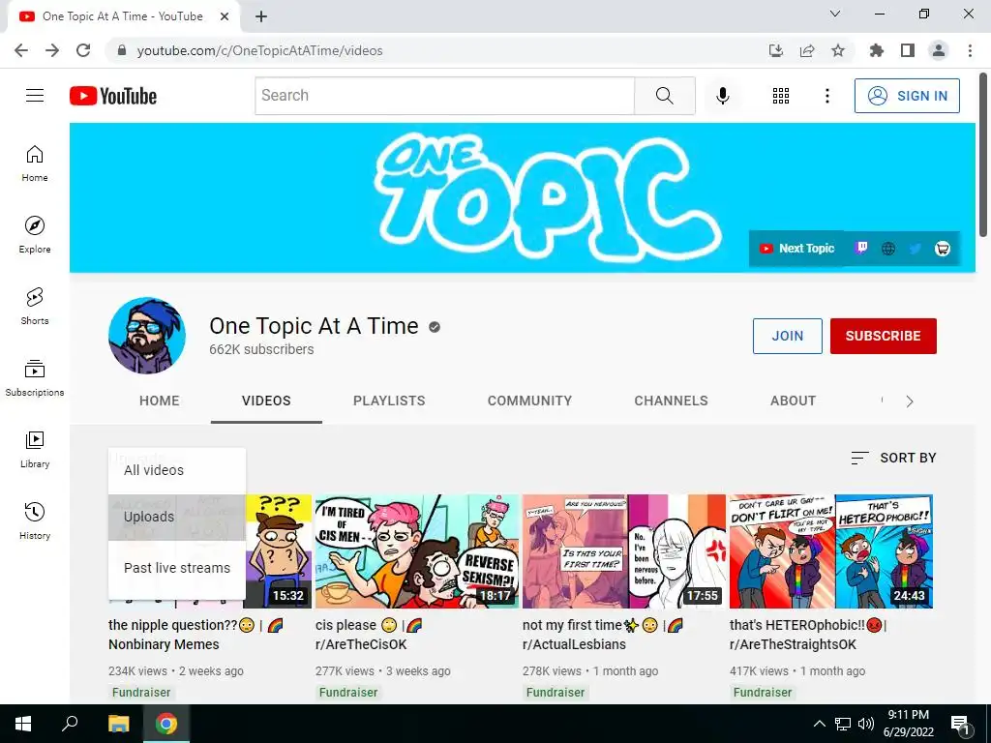The width and height of the screenshot is (991, 743).
Task: Select Past live streams option
Action: click(177, 568)
